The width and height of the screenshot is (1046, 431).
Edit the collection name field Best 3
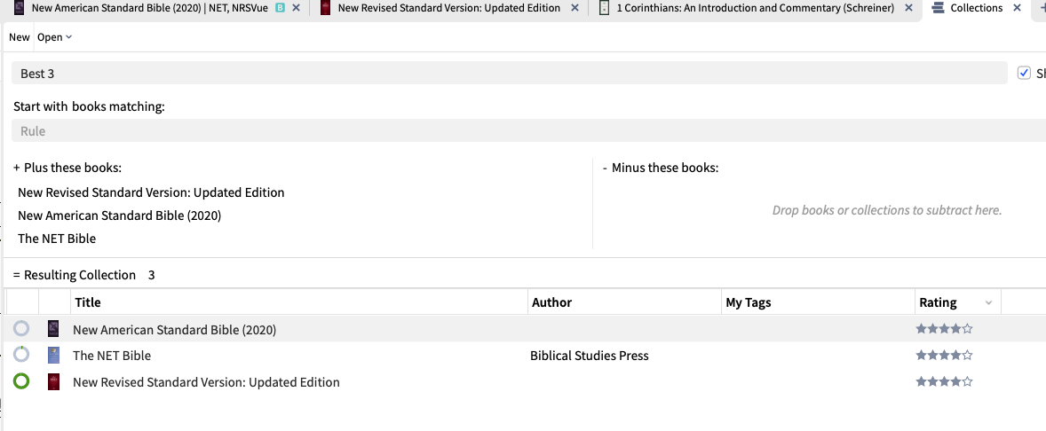tap(509, 74)
